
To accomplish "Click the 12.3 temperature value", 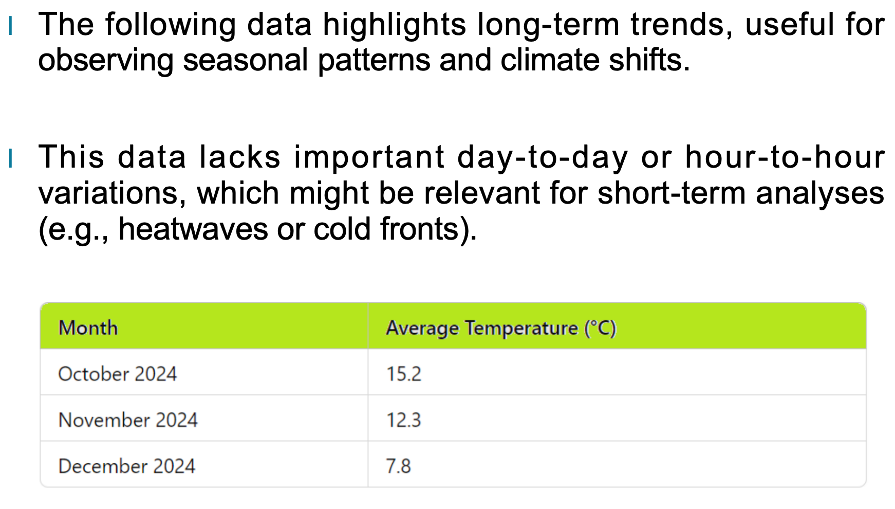I will click(403, 420).
